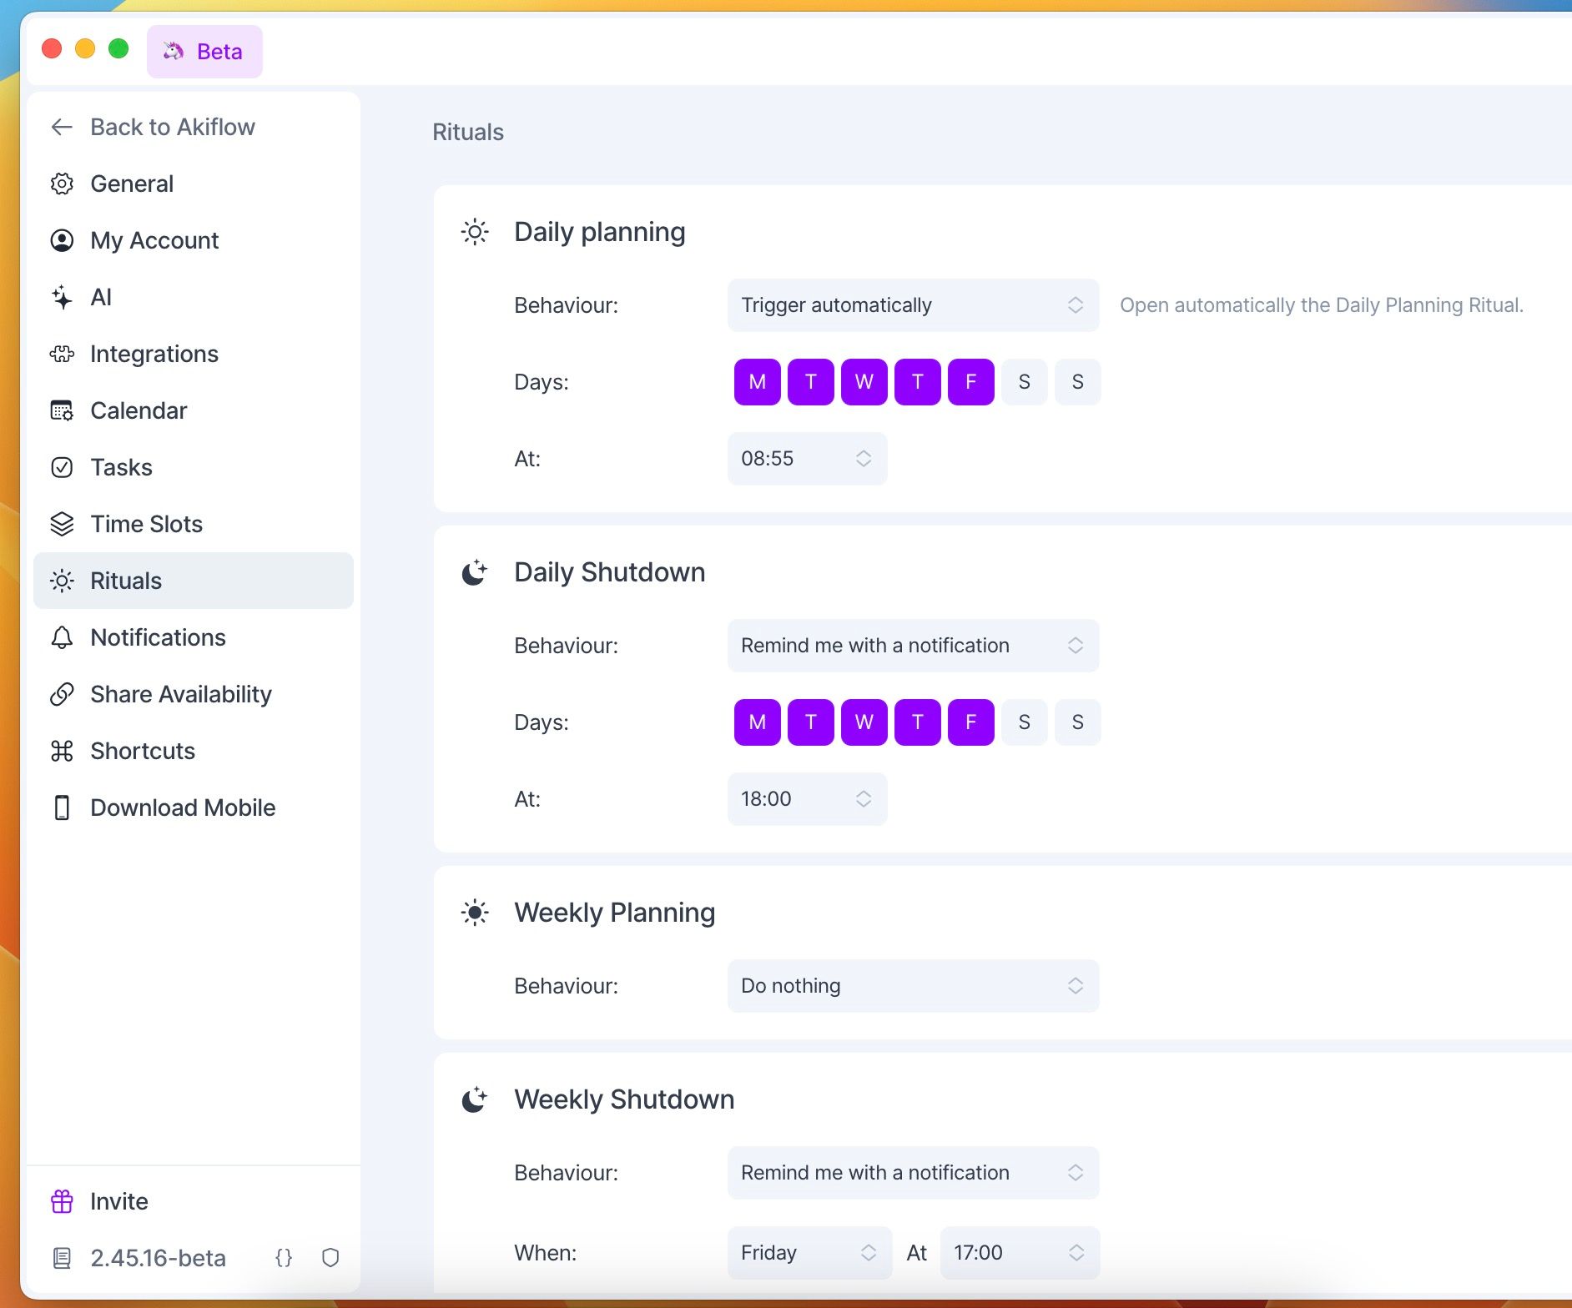Click the gift icon next to Invite

[62, 1201]
